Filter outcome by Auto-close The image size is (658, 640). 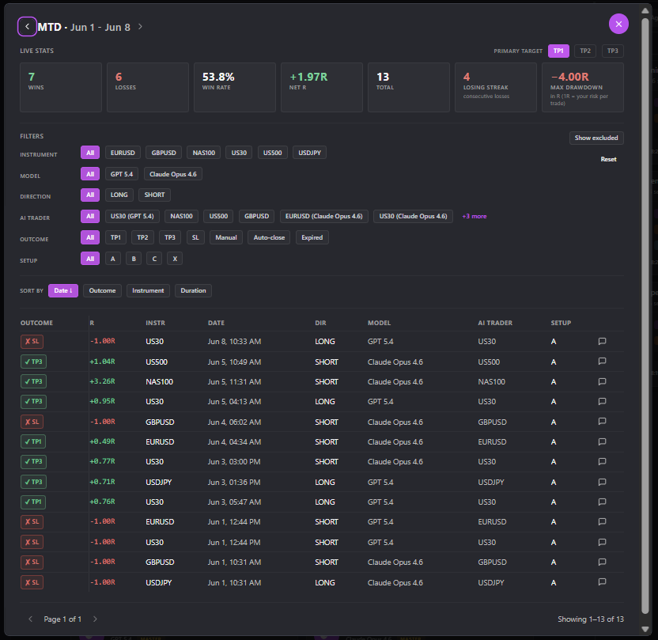[269, 237]
